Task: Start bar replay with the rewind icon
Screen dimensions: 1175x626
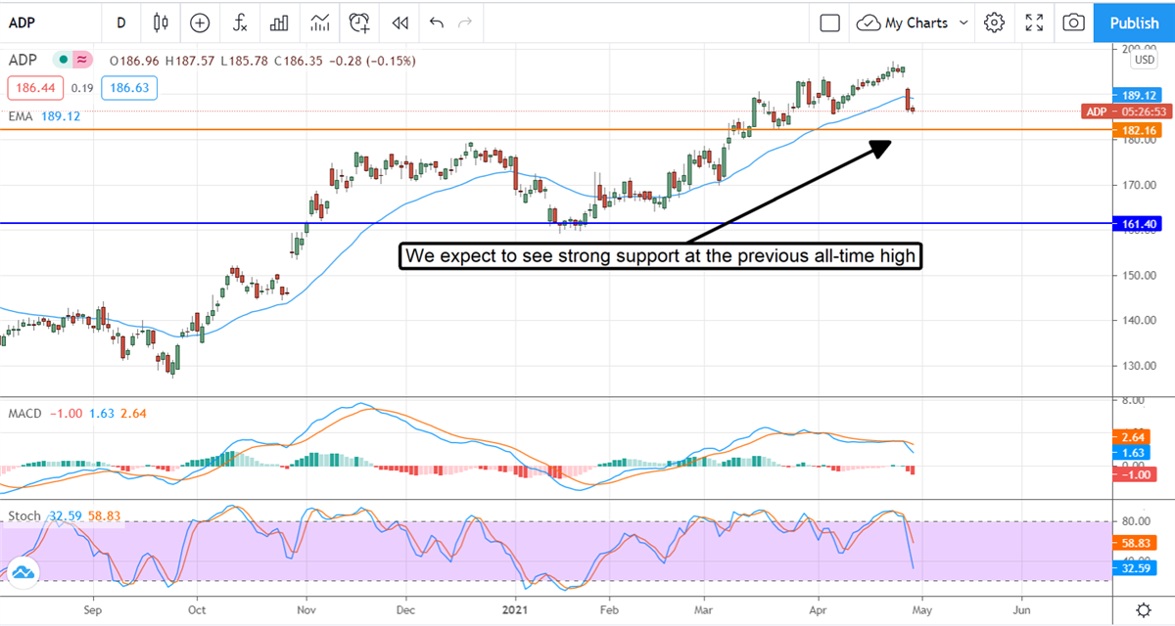Action: 399,22
